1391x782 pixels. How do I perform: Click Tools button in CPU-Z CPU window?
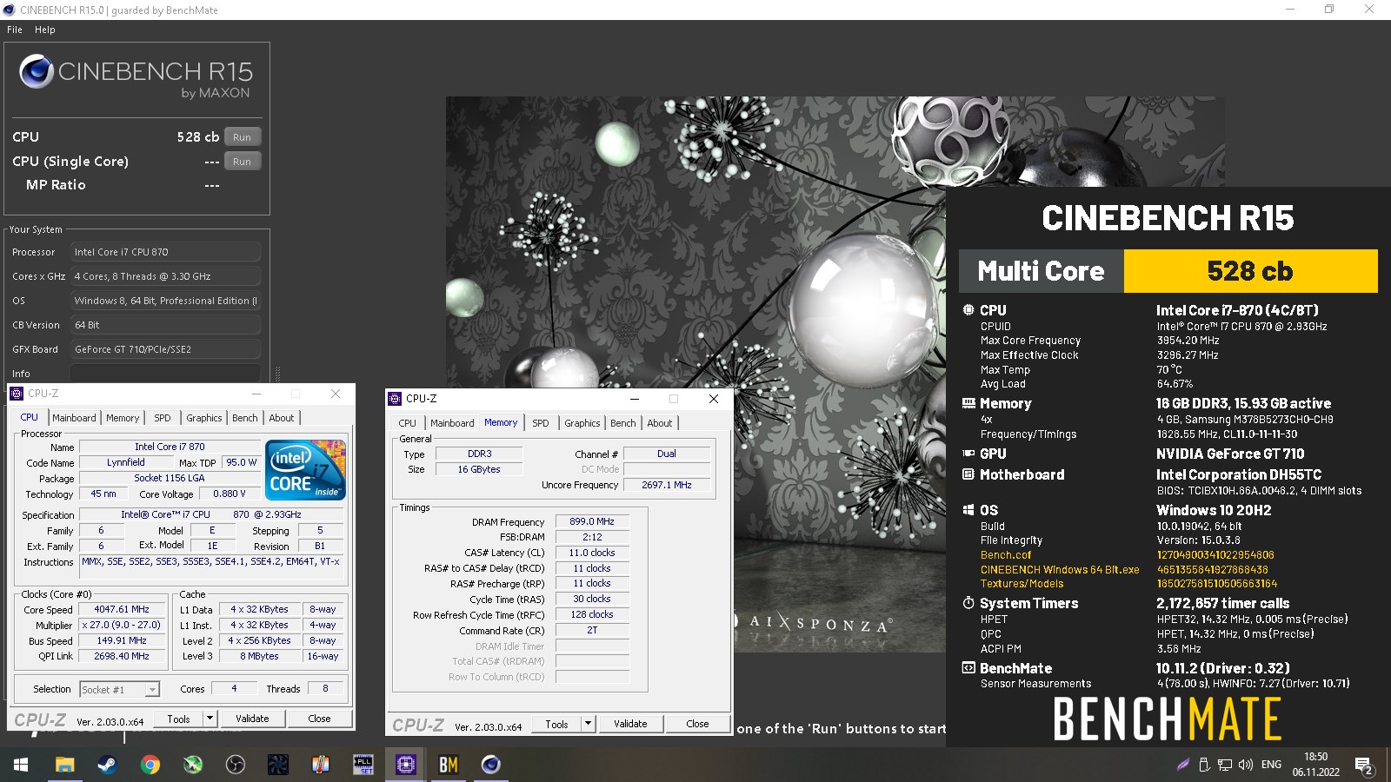(178, 719)
